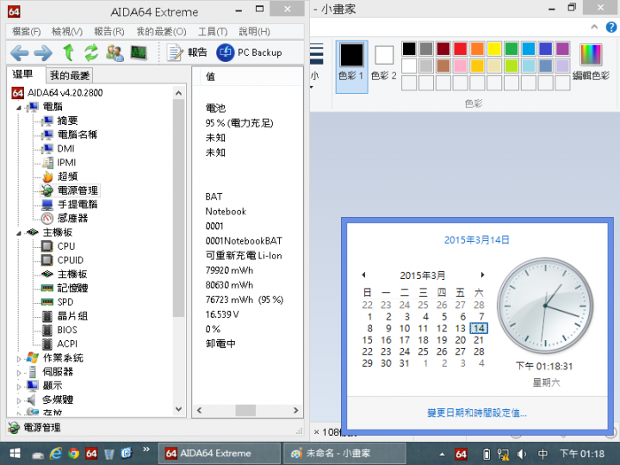620x465 pixels.
Task: Open the 工具(T) menu
Action: 213,32
